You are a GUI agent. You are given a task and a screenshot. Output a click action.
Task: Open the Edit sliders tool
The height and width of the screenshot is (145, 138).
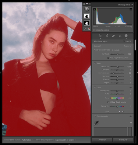coord(100,36)
